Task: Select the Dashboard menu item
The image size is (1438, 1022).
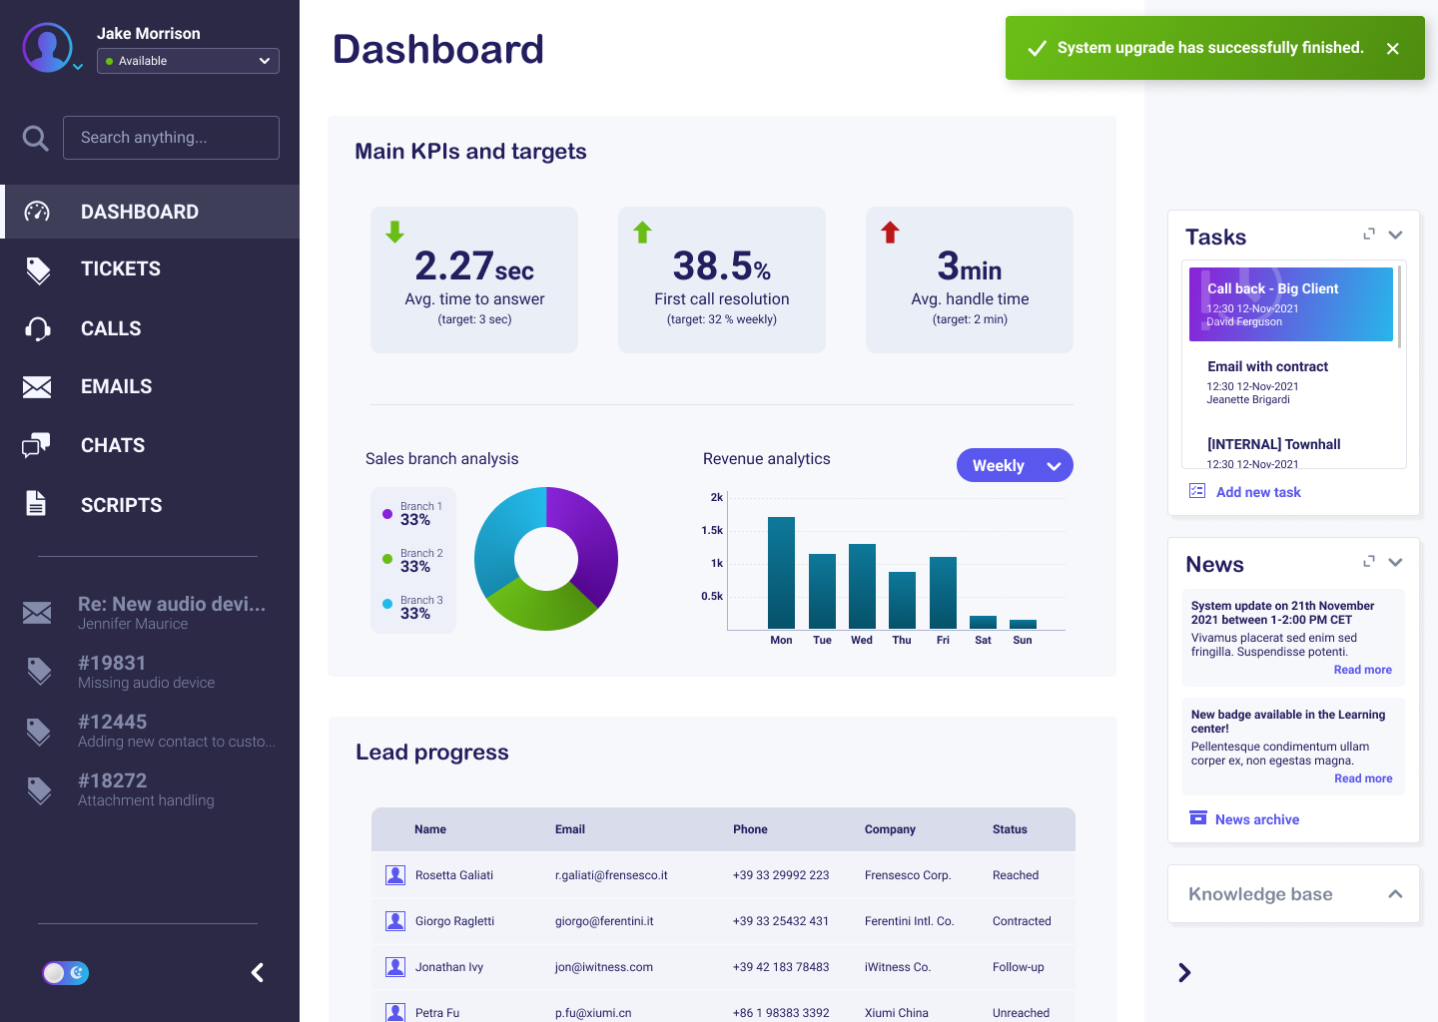Action: point(150,212)
